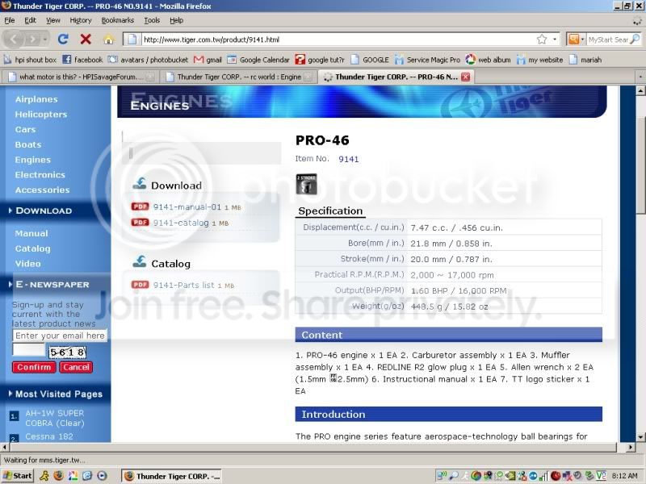Open the hpi shout box bookmark
Image resolution: width=646 pixels, height=484 pixels.
[x=30, y=60]
